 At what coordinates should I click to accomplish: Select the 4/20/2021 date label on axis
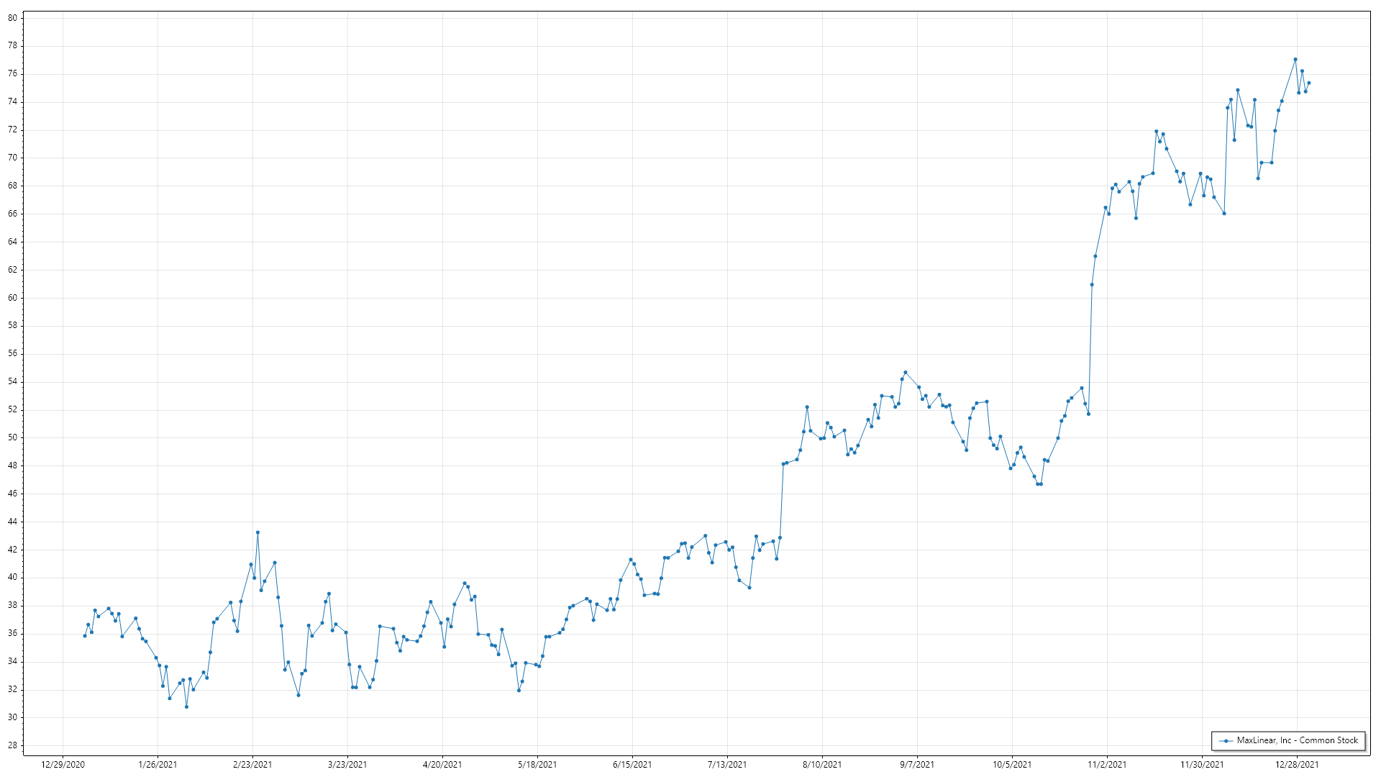[x=442, y=765]
